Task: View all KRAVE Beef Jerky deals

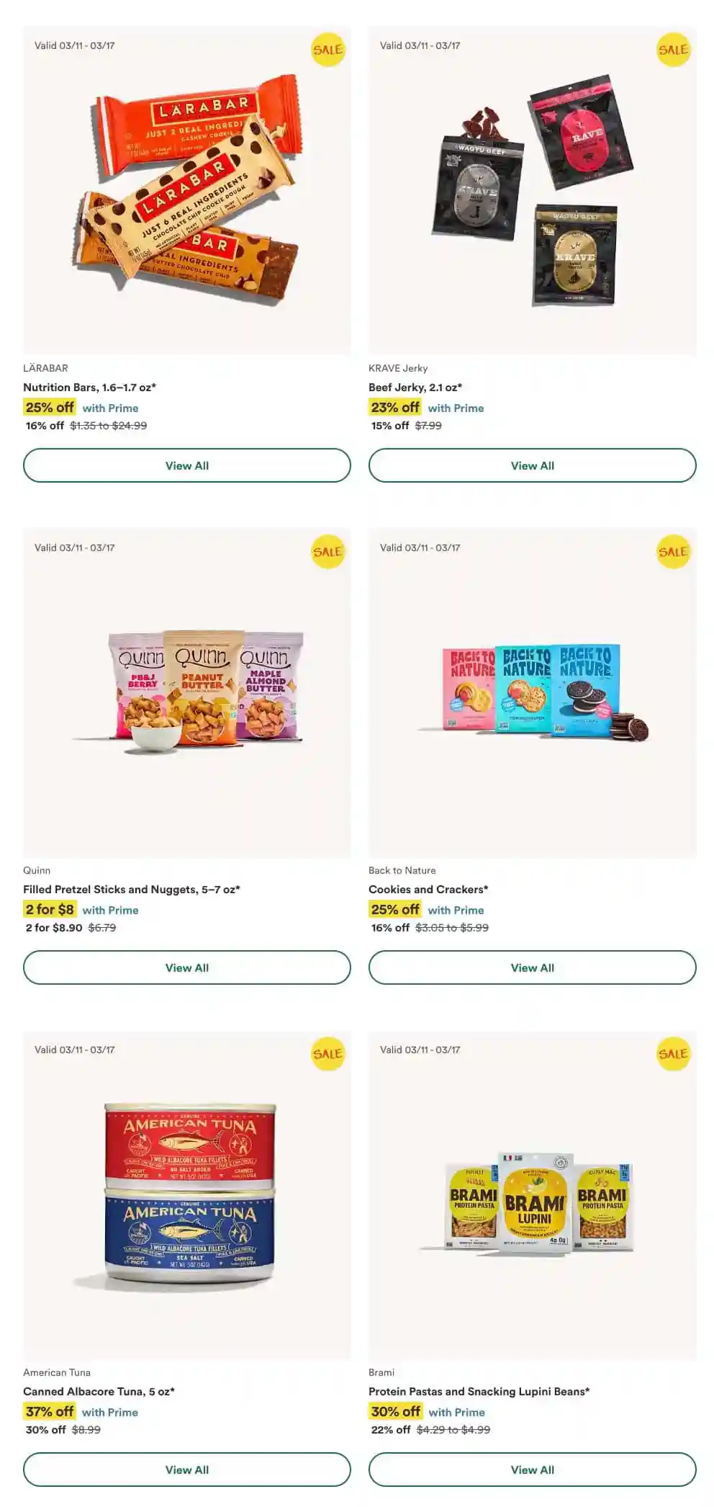Action: (533, 465)
